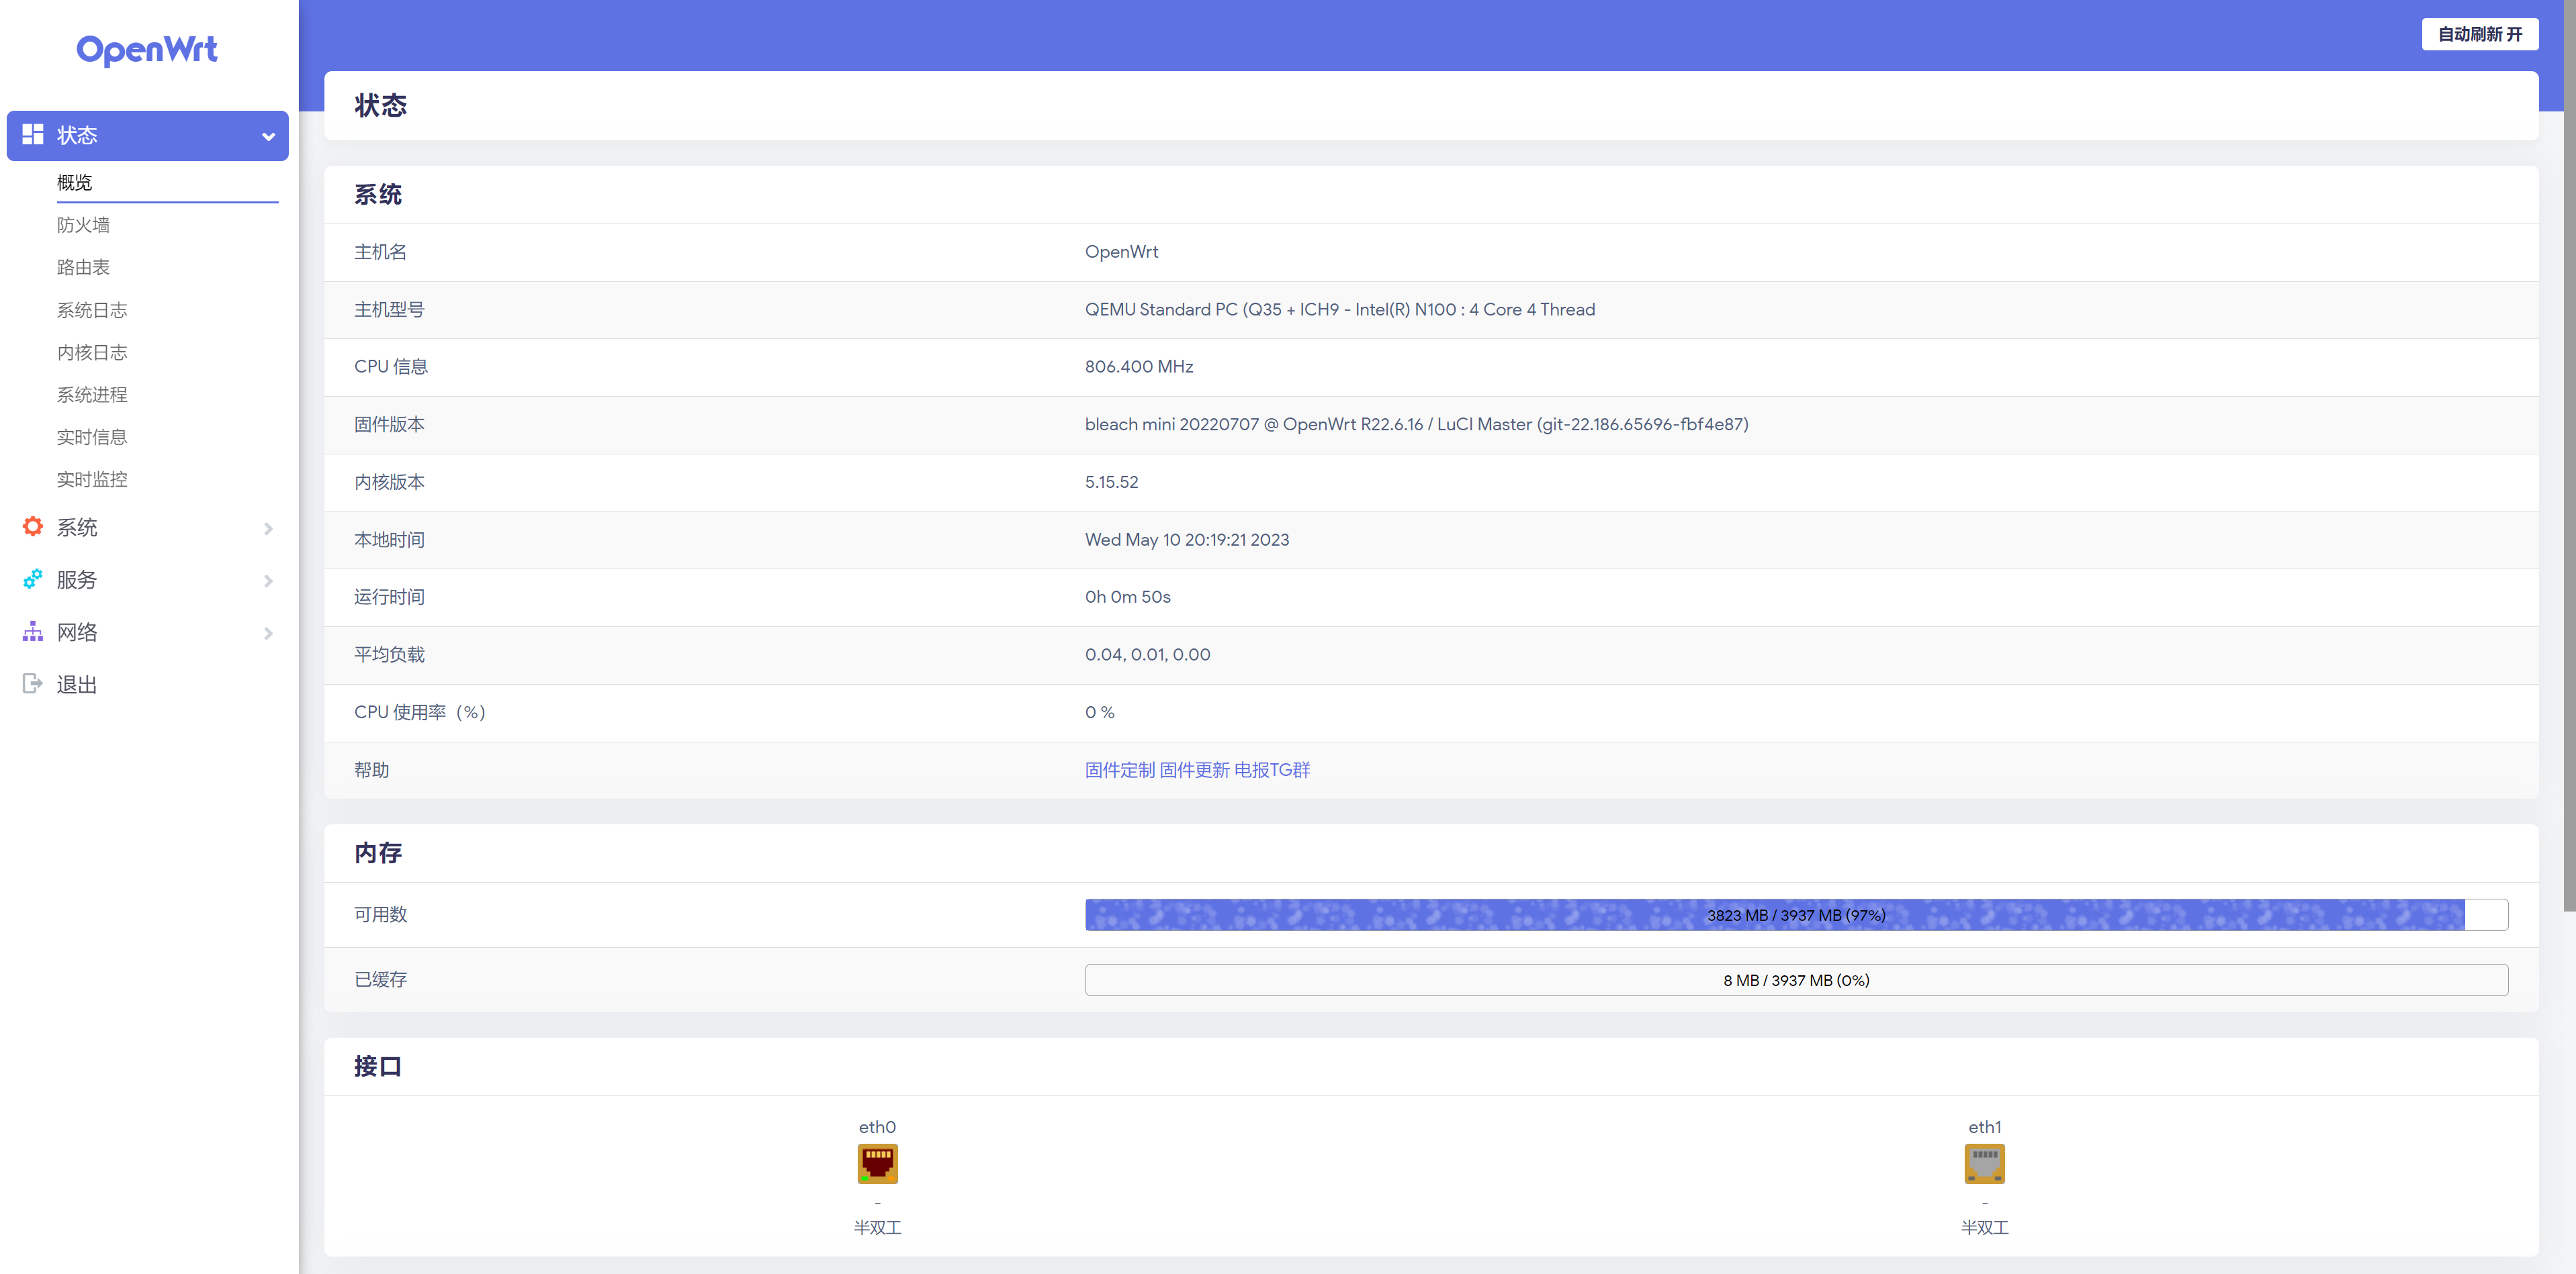The width and height of the screenshot is (2576, 1274).
Task: Open the 电报TG群 link
Action: pos(1271,769)
